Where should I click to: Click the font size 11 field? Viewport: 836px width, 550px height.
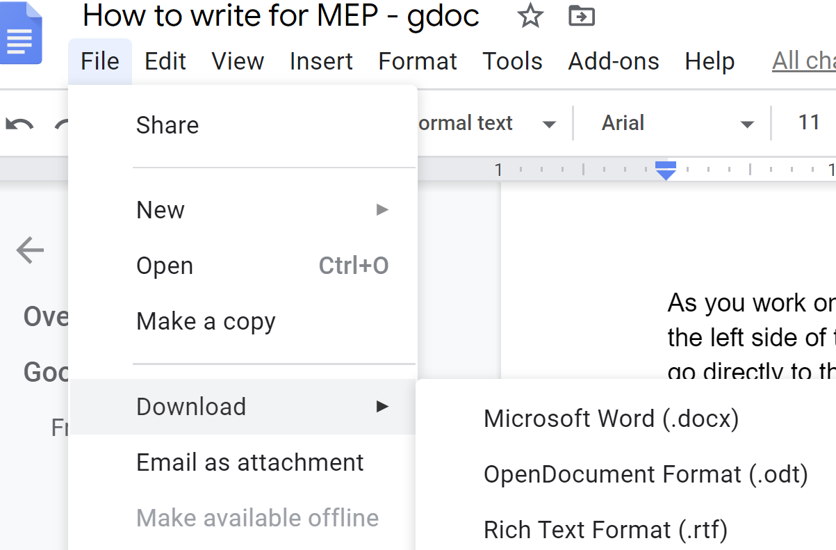(x=809, y=123)
